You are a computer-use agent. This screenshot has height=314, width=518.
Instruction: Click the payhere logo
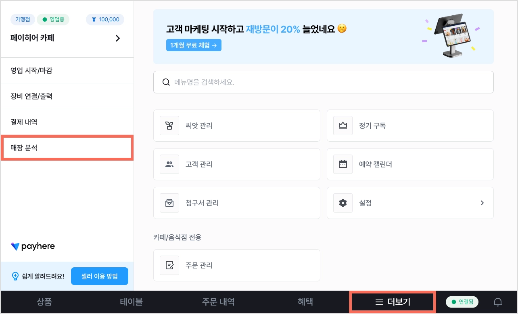click(x=33, y=246)
